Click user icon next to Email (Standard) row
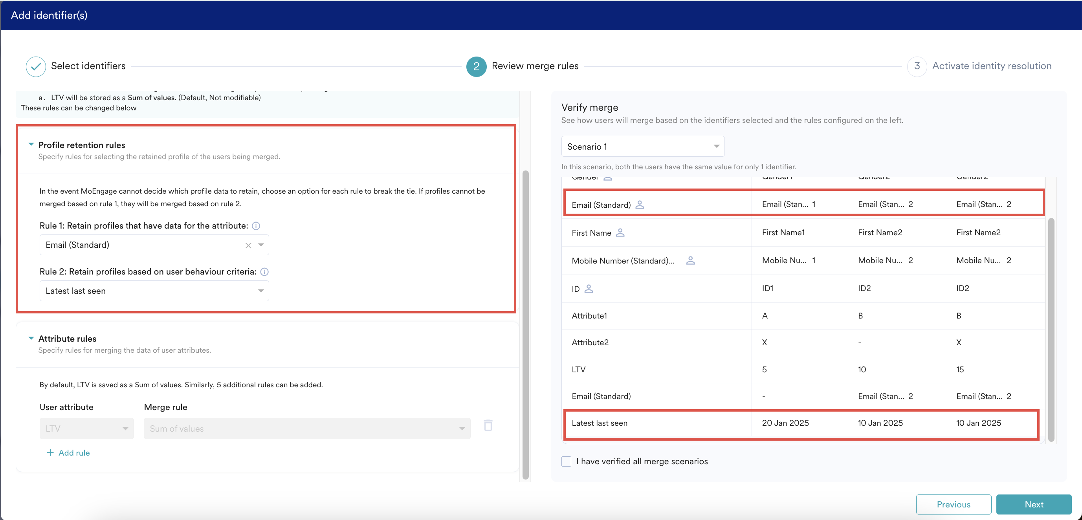Screen dimensions: 1082x520 [639, 205]
